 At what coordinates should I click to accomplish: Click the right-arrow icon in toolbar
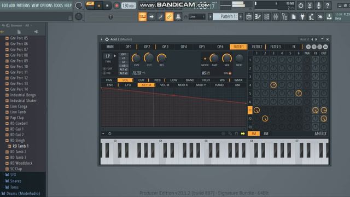(x=151, y=16)
